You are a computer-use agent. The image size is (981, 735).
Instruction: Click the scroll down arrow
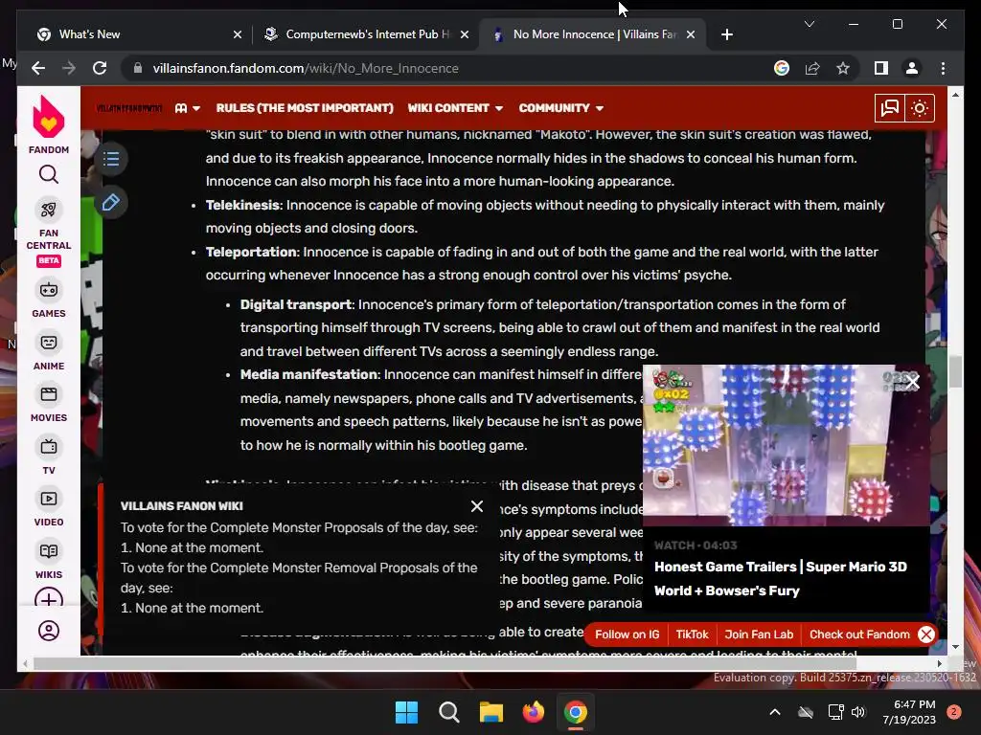955,647
